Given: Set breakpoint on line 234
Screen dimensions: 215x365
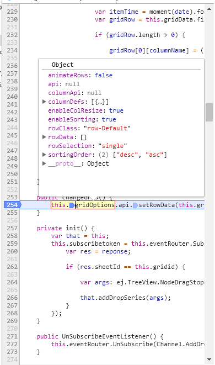Looking at the screenshot, I should click(x=12, y=50).
